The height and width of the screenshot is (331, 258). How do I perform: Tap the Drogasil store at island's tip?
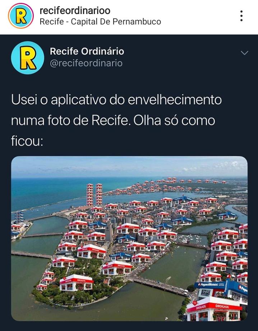pyautogui.click(x=76, y=282)
